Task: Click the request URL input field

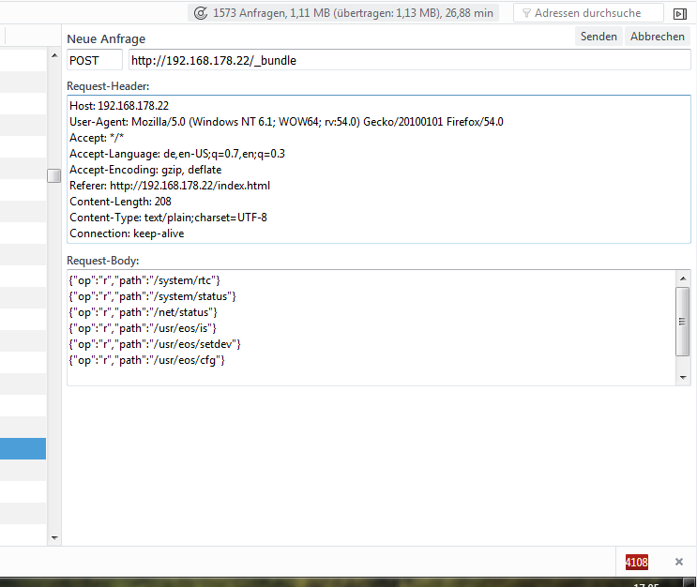Action: point(409,60)
